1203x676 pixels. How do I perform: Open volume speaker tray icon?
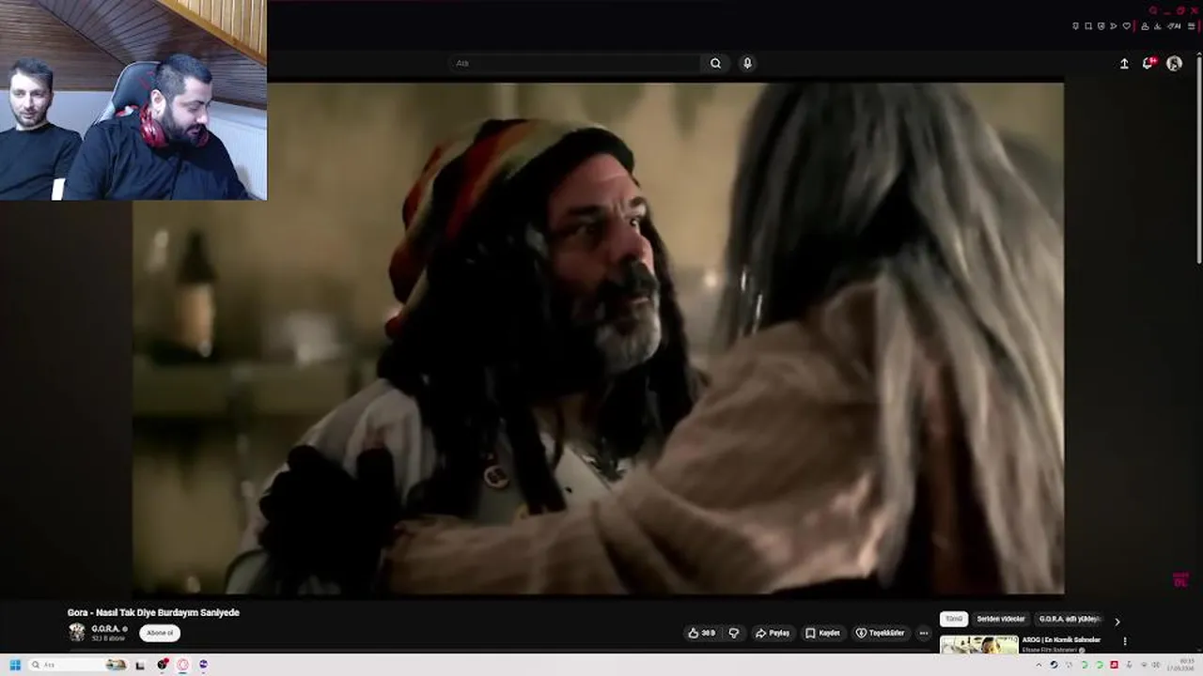pos(1156,665)
